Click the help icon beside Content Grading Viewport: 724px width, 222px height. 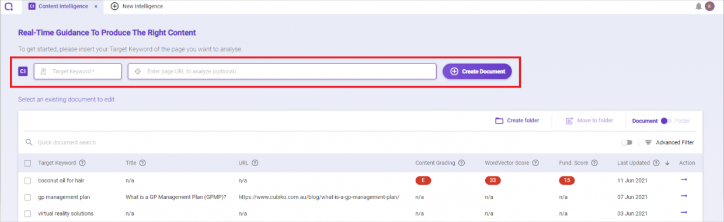[462, 163]
